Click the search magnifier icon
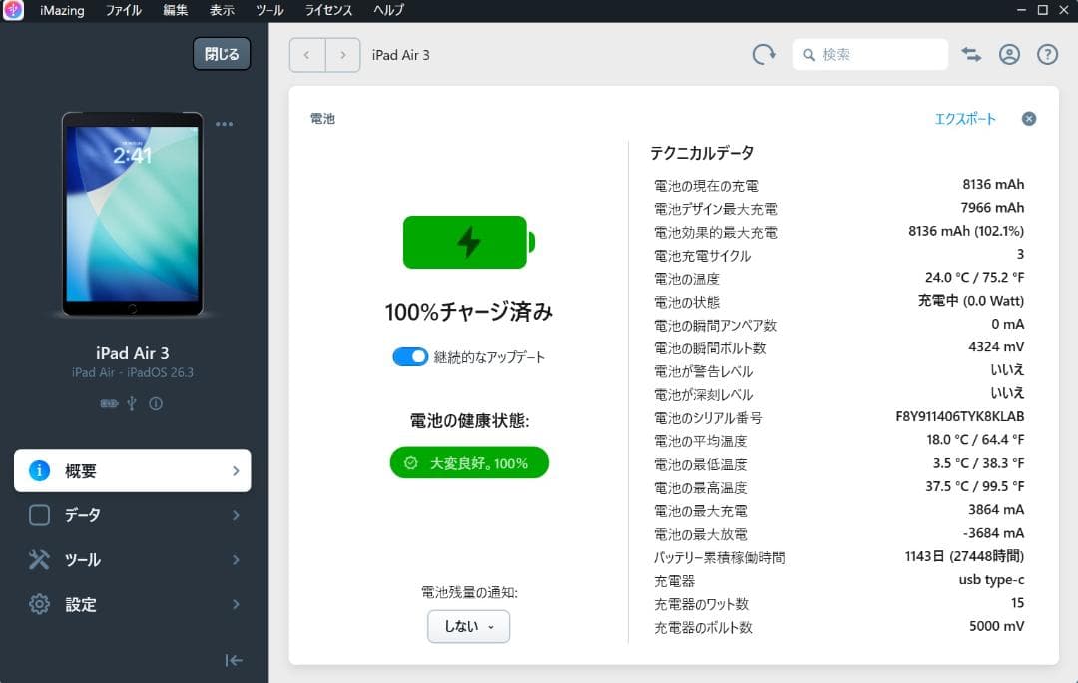 tap(809, 54)
